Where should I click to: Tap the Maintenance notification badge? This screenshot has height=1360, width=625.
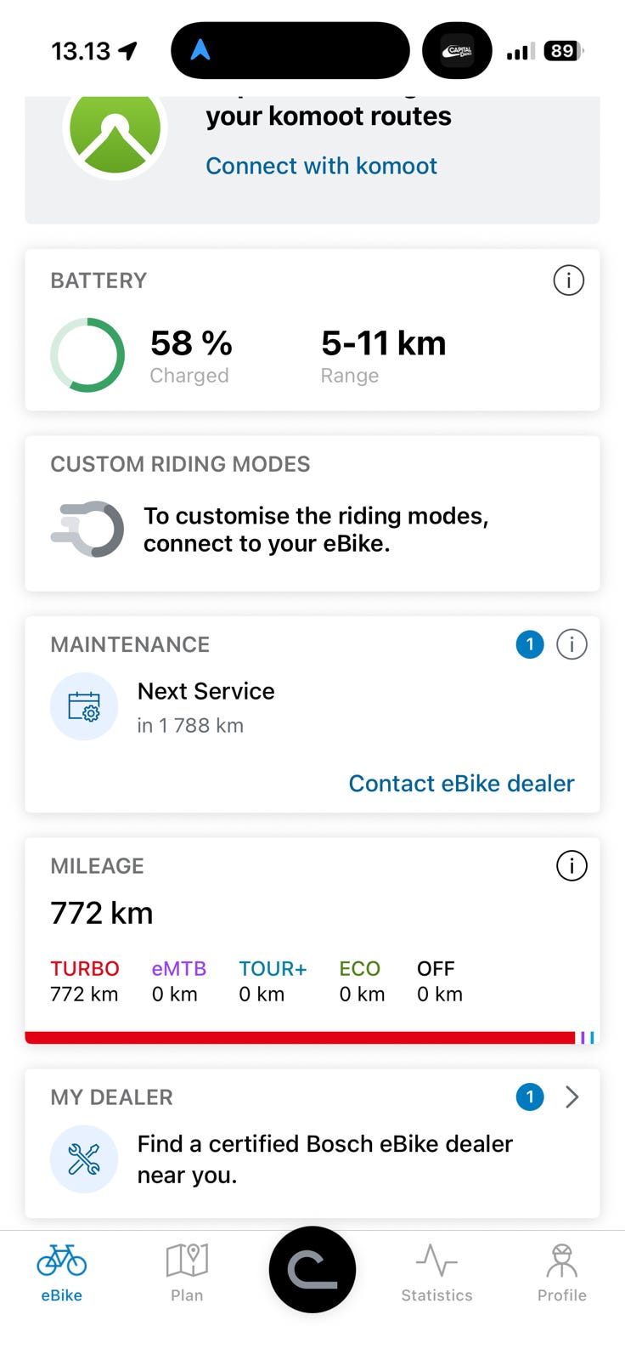point(530,644)
